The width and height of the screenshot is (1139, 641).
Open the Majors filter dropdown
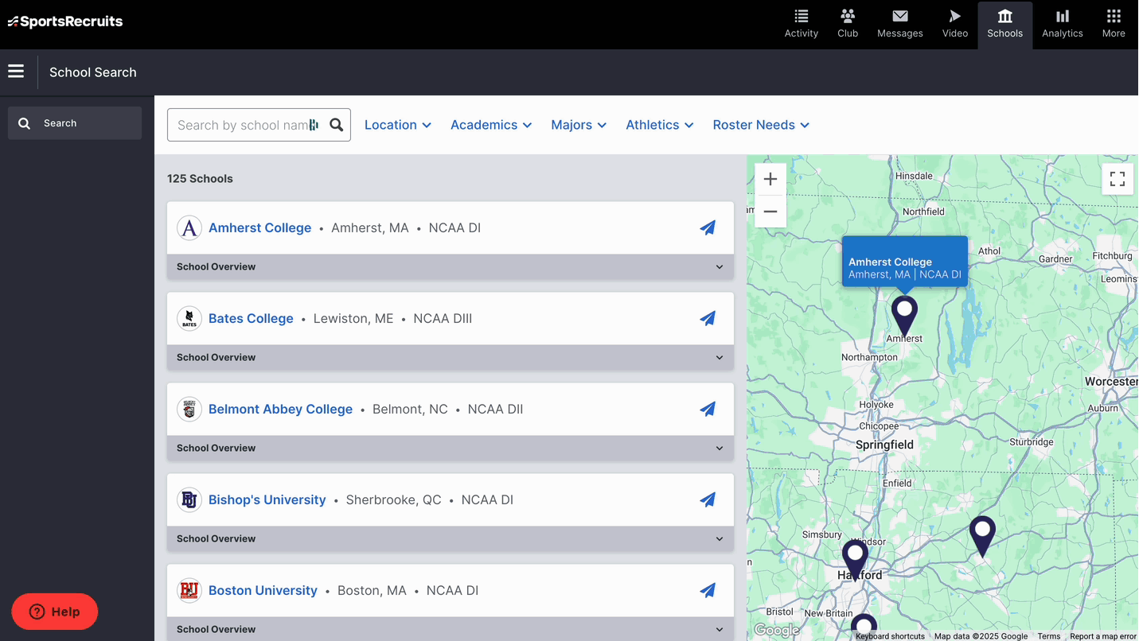pyautogui.click(x=579, y=125)
